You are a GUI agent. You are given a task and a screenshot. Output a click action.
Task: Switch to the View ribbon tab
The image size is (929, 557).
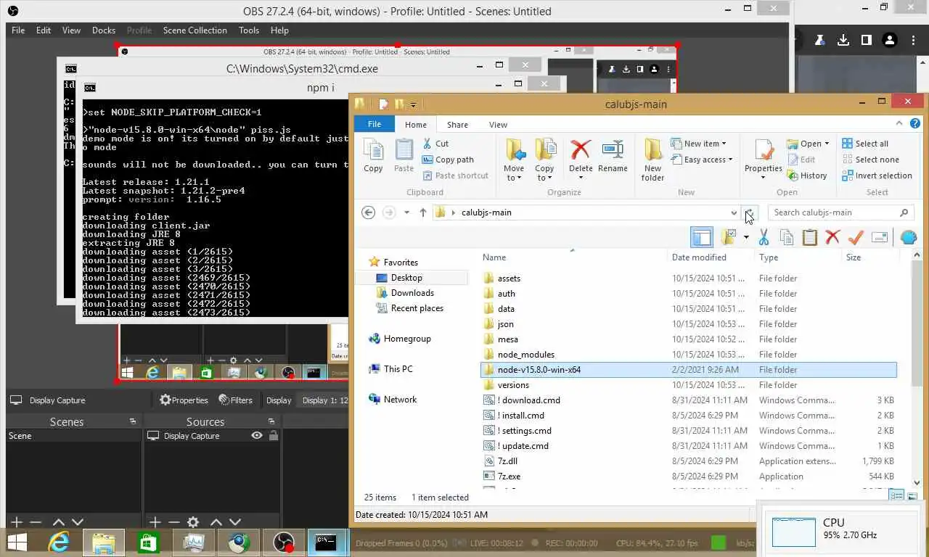click(x=498, y=125)
